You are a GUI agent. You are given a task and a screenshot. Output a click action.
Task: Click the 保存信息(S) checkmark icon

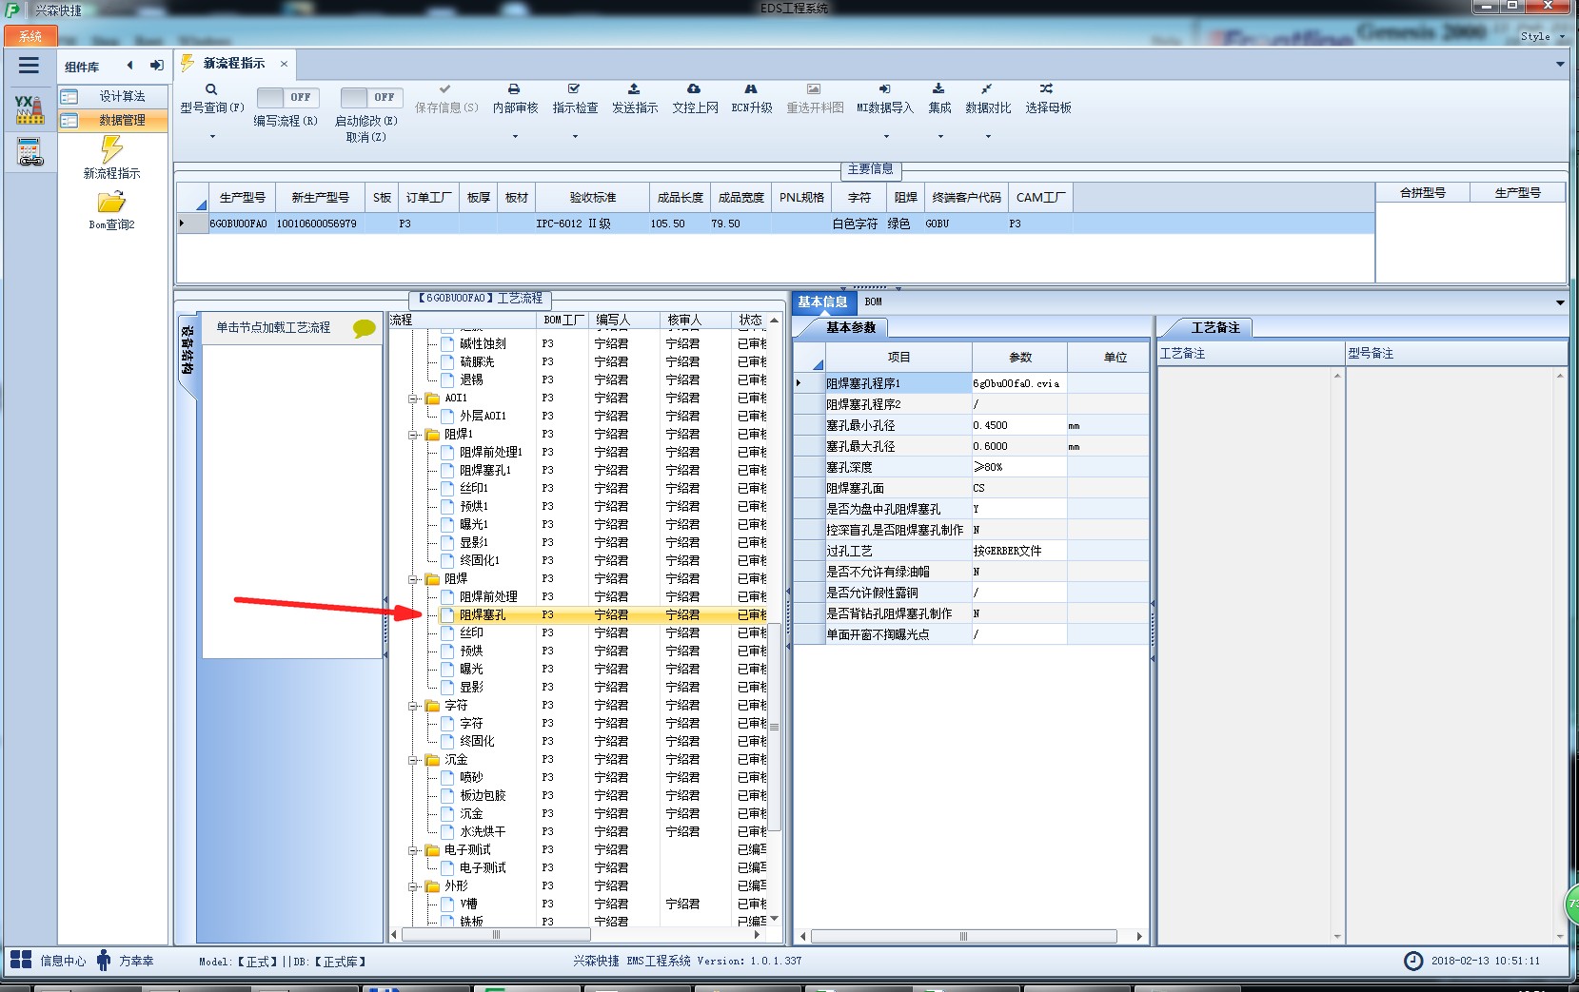(x=445, y=88)
